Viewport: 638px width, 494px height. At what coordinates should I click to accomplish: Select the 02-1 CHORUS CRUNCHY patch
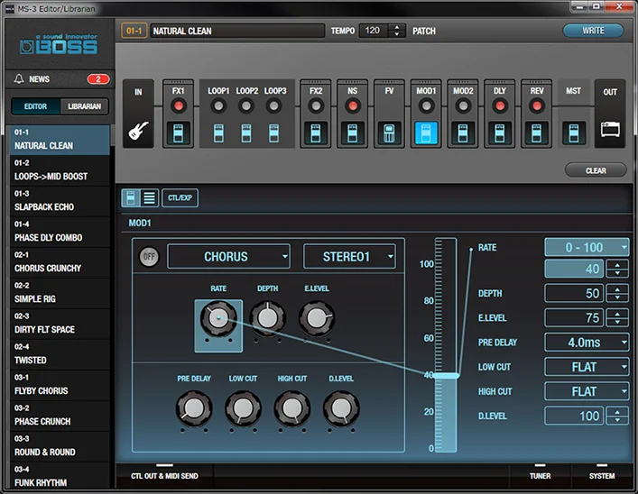point(56,262)
